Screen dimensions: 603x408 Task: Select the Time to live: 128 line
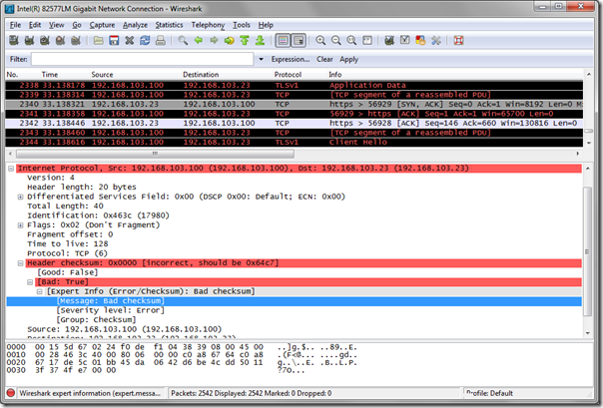pos(68,244)
